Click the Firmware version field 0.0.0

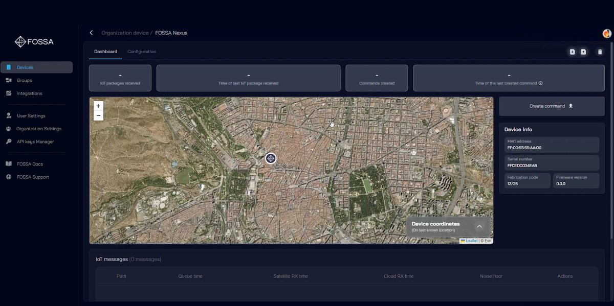(576, 181)
